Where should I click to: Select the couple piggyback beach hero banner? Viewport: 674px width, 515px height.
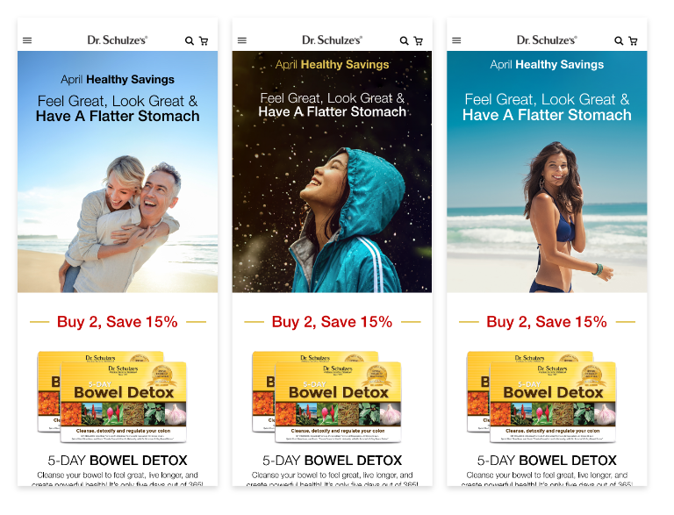(118, 172)
